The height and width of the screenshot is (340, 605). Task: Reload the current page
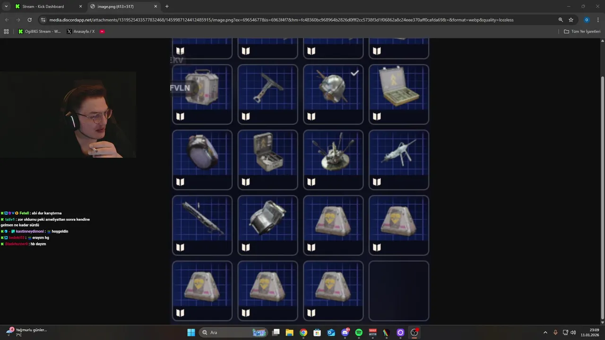pos(29,20)
